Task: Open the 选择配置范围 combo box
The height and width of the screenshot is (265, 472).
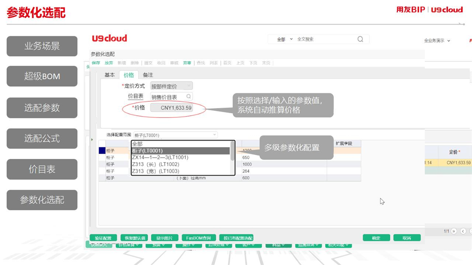Action: (176, 135)
